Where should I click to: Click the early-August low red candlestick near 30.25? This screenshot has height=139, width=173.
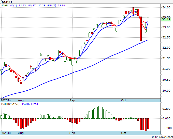click(x=21, y=84)
